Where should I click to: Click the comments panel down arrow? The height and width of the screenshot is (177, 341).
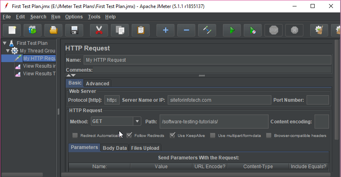point(74,75)
